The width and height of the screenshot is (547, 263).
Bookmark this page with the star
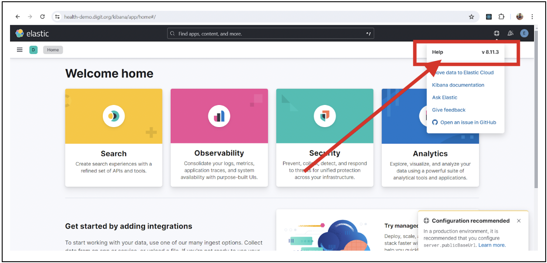coord(471,17)
